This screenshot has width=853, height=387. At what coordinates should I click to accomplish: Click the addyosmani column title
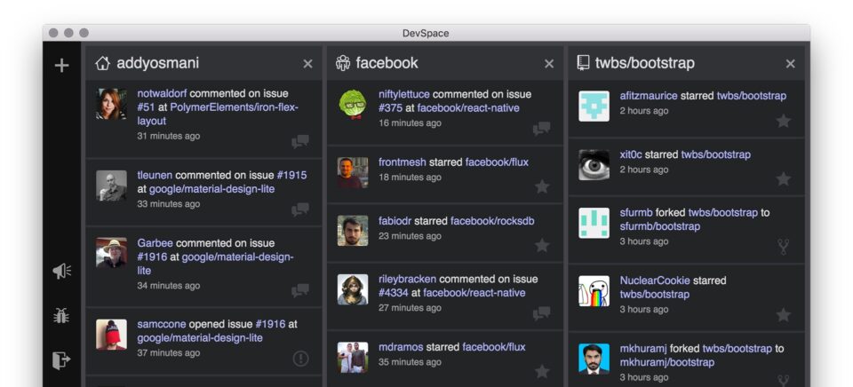158,63
